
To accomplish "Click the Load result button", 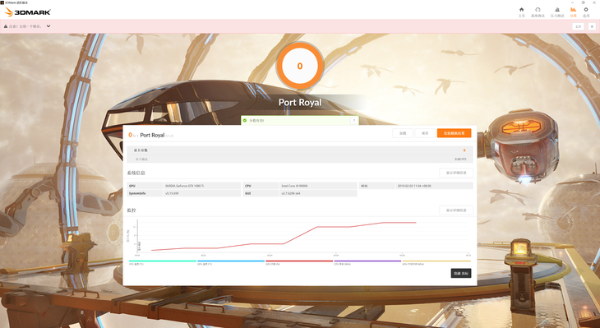I will pyautogui.click(x=403, y=133).
